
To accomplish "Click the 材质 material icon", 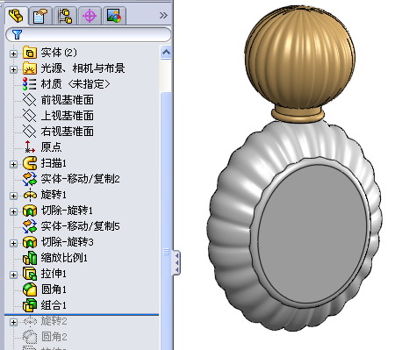I will pyautogui.click(x=30, y=84).
